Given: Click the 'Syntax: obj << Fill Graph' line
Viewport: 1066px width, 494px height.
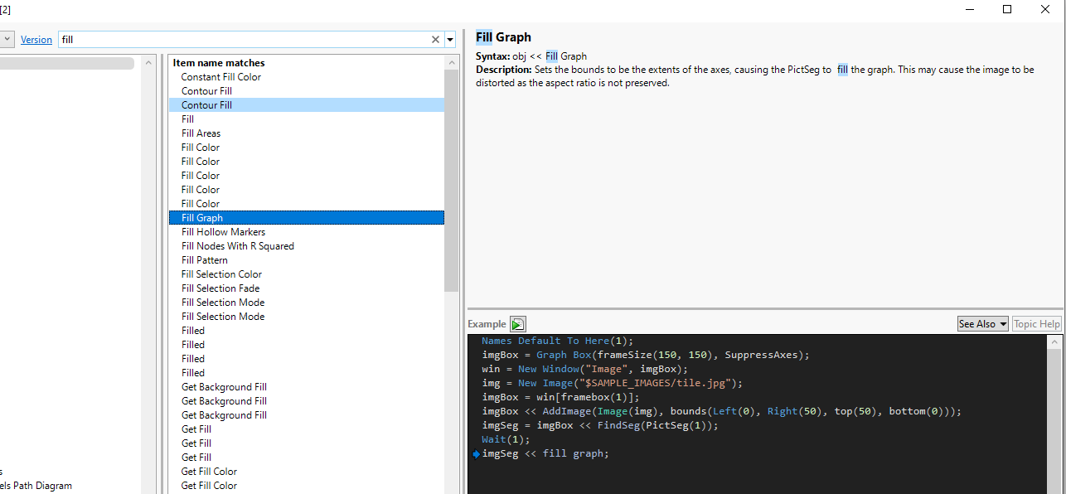Looking at the screenshot, I should click(531, 56).
